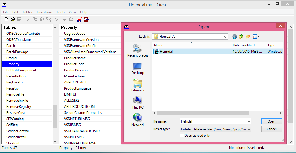Click the Orca icon in the main title bar

click(4, 5)
